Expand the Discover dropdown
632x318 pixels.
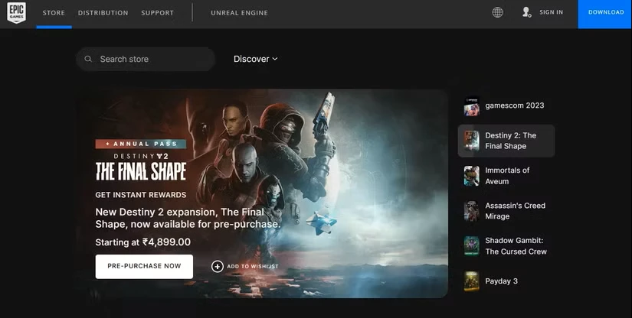click(256, 59)
